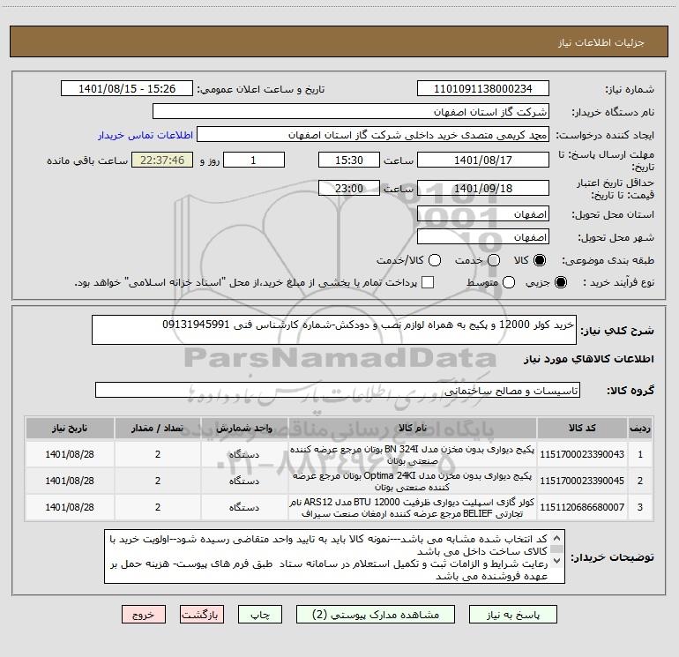Click the گروه کالا field تاسیسات و مصالح ساختمانی
Image resolution: width=679 pixels, height=657 pixels.
click(x=338, y=390)
